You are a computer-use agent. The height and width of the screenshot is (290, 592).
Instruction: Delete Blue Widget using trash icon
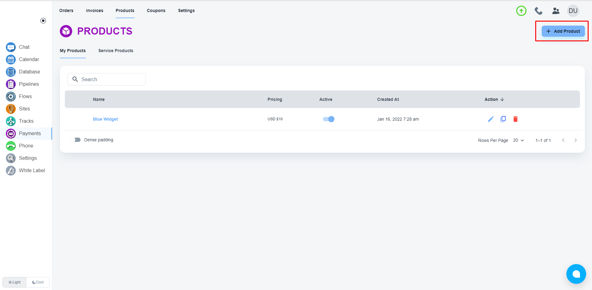pos(515,119)
